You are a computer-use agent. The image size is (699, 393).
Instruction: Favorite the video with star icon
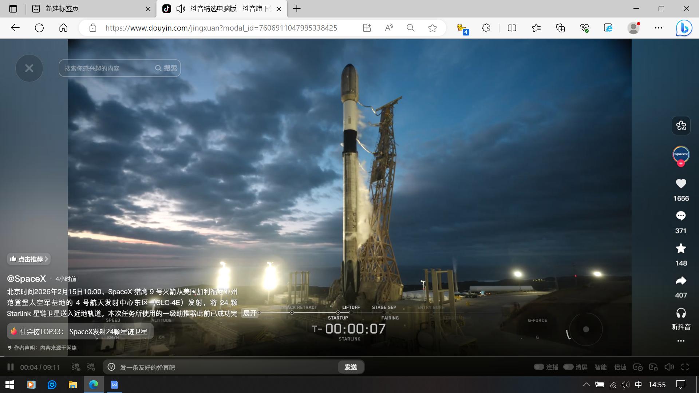point(680,249)
